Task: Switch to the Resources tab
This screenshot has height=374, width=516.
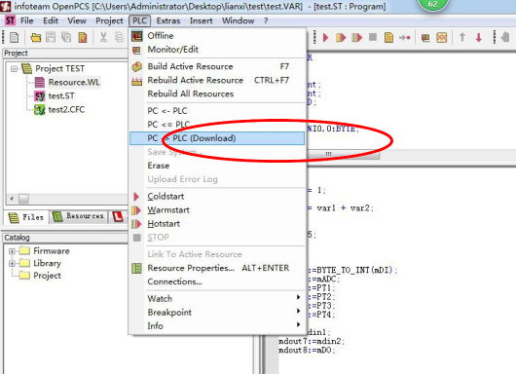Action: [79, 216]
